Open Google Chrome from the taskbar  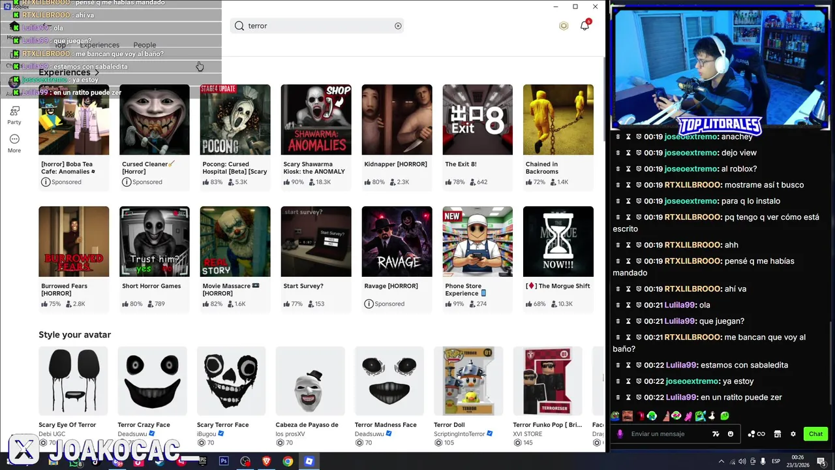tap(288, 462)
